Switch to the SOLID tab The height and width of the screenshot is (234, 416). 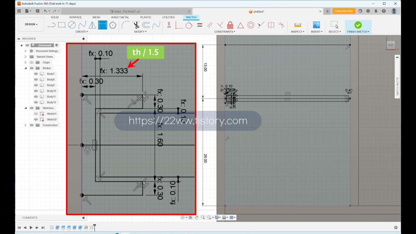[x=55, y=17]
